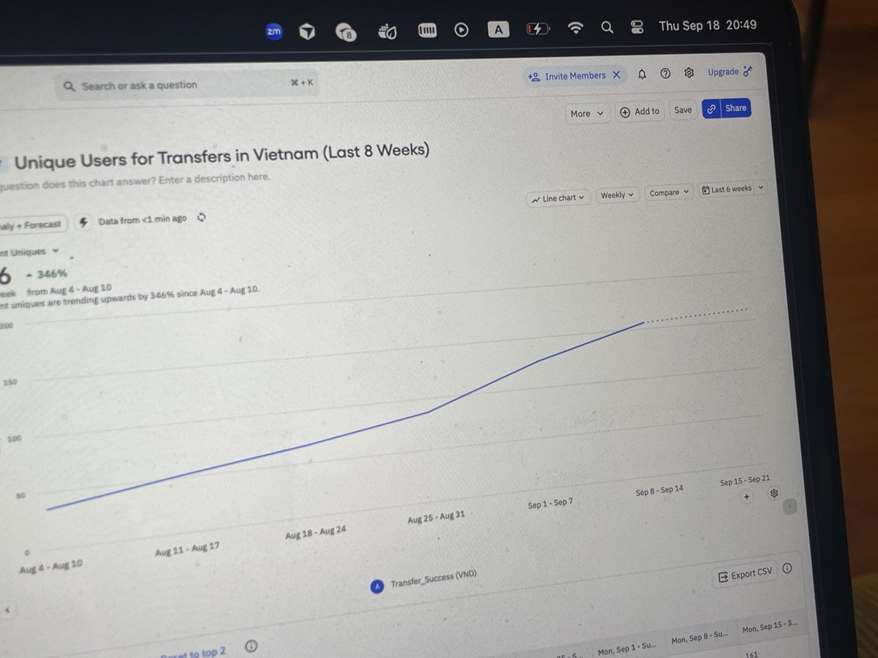This screenshot has height=658, width=878.
Task: Open the settings gear in the top bar
Action: [688, 72]
